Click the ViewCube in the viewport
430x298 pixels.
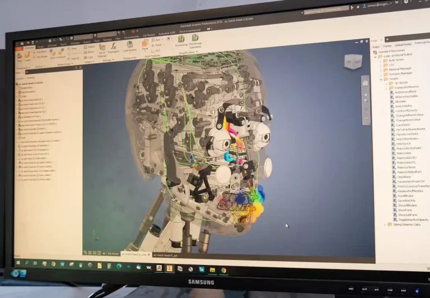pos(353,62)
